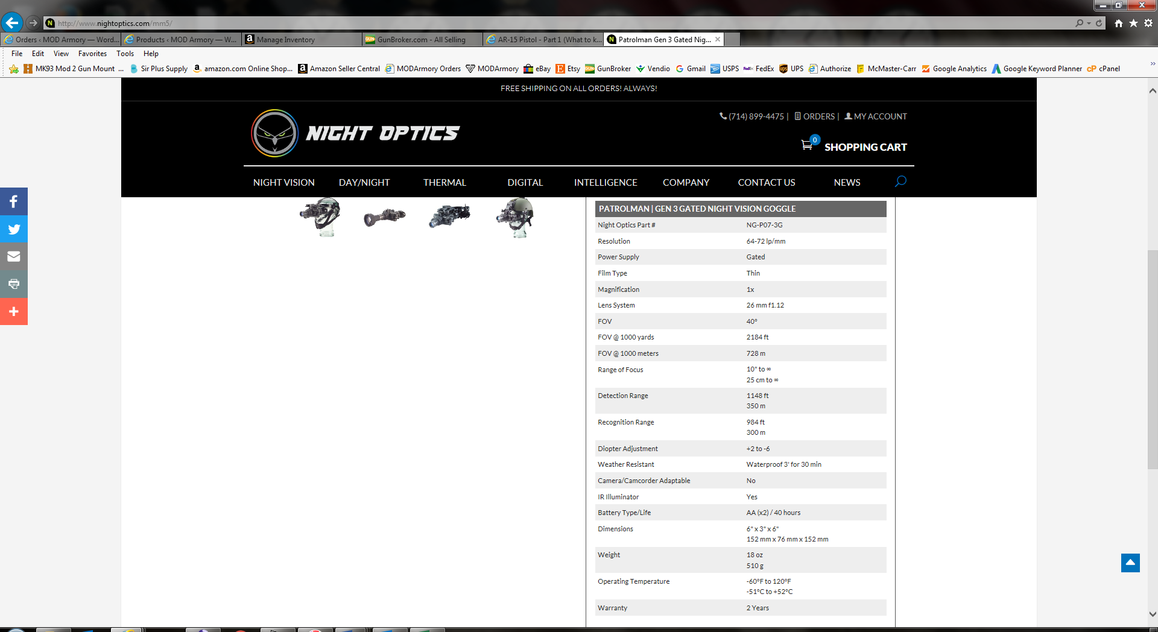Open the NIGHT VISION nav menu

click(x=283, y=182)
